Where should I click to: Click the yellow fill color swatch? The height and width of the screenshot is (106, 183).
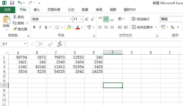tap(69, 27)
